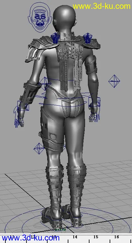Select the face control panel curve
This screenshot has width=132, height=243.
click(x=39, y=17)
